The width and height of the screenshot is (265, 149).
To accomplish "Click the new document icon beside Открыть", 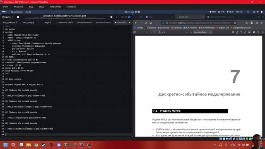I will click(x=18, y=17).
